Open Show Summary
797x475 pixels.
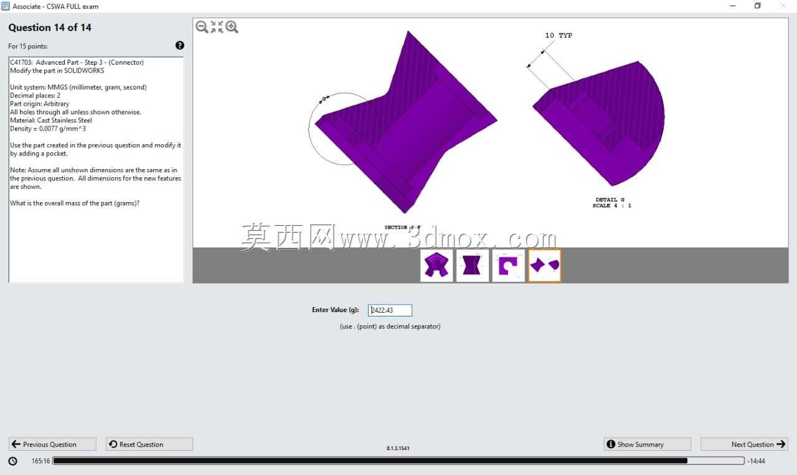[x=648, y=444]
